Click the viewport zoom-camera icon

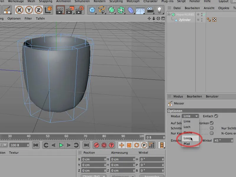(x=154, y=19)
